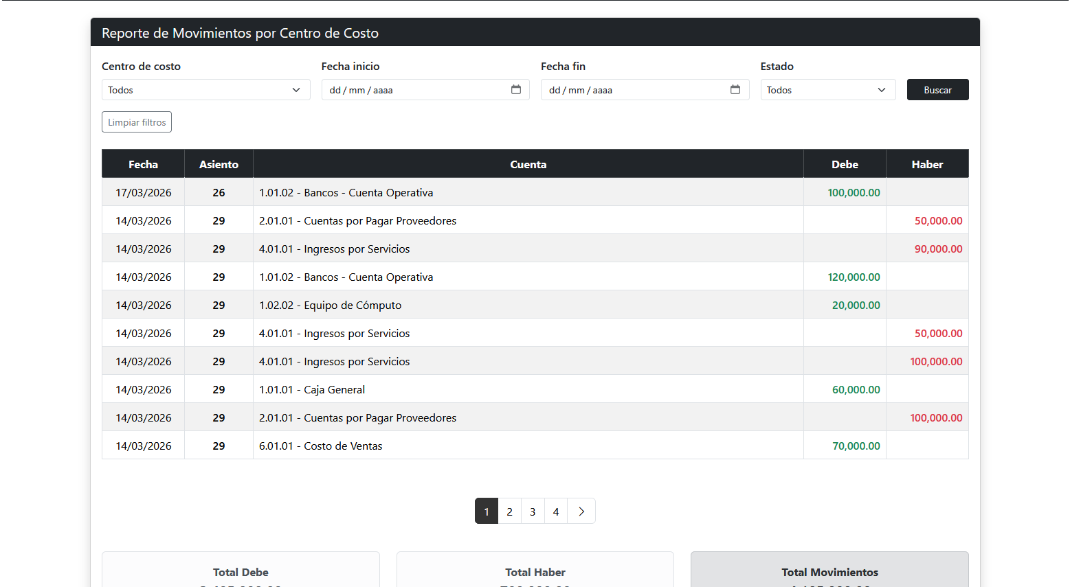The height and width of the screenshot is (587, 1070).
Task: Click the Asiento column header
Action: (x=219, y=164)
